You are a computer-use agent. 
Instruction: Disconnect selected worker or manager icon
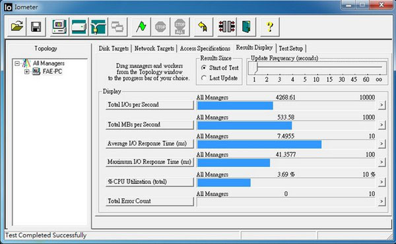click(226, 26)
